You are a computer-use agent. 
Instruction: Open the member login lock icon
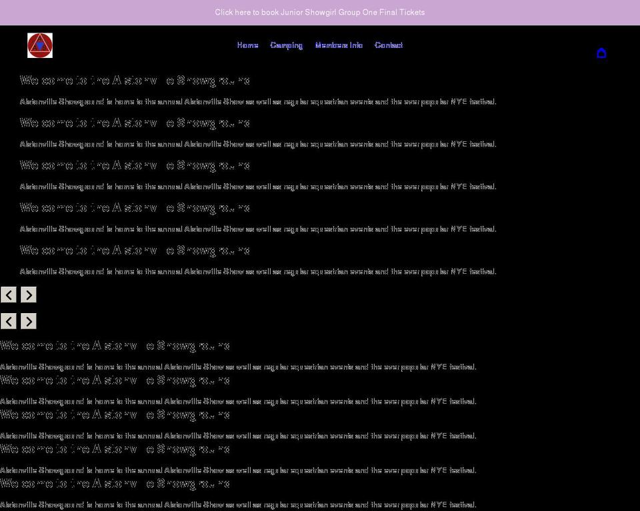(601, 53)
